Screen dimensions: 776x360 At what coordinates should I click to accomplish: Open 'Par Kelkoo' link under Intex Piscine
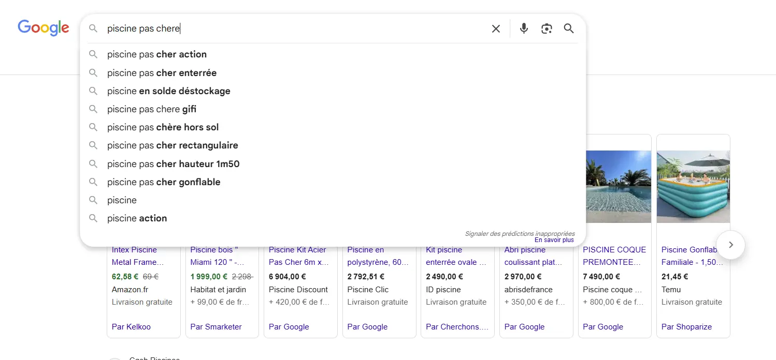point(131,327)
